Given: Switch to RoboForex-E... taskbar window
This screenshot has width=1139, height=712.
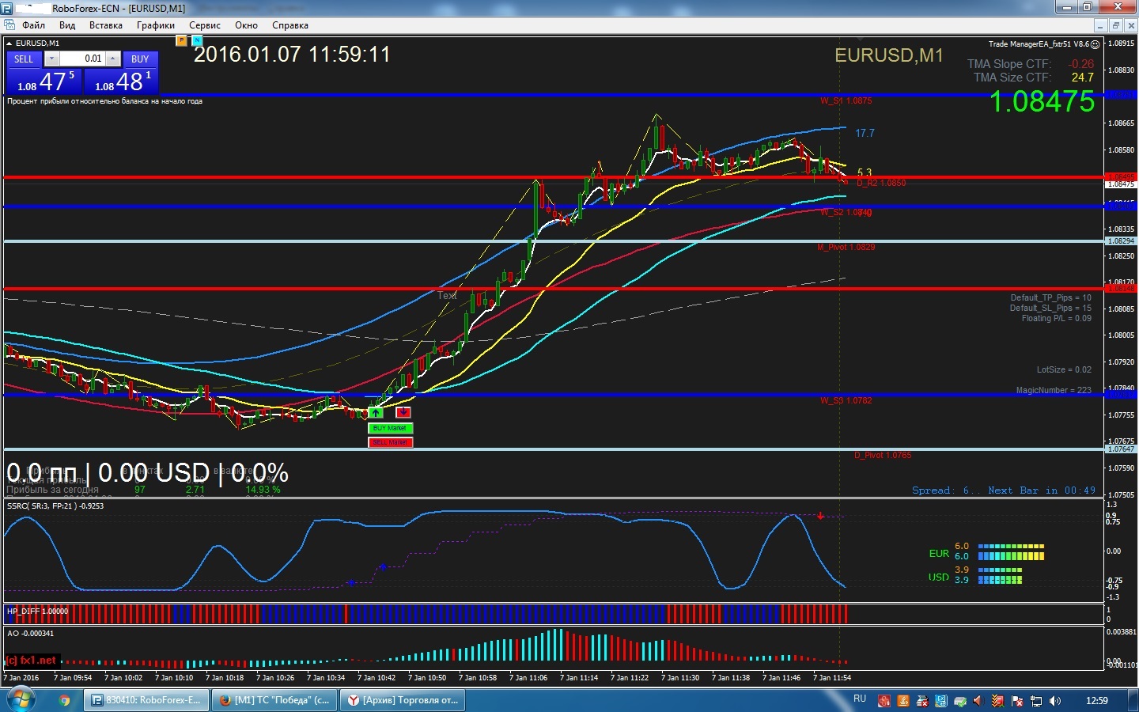Looking at the screenshot, I should coord(147,700).
